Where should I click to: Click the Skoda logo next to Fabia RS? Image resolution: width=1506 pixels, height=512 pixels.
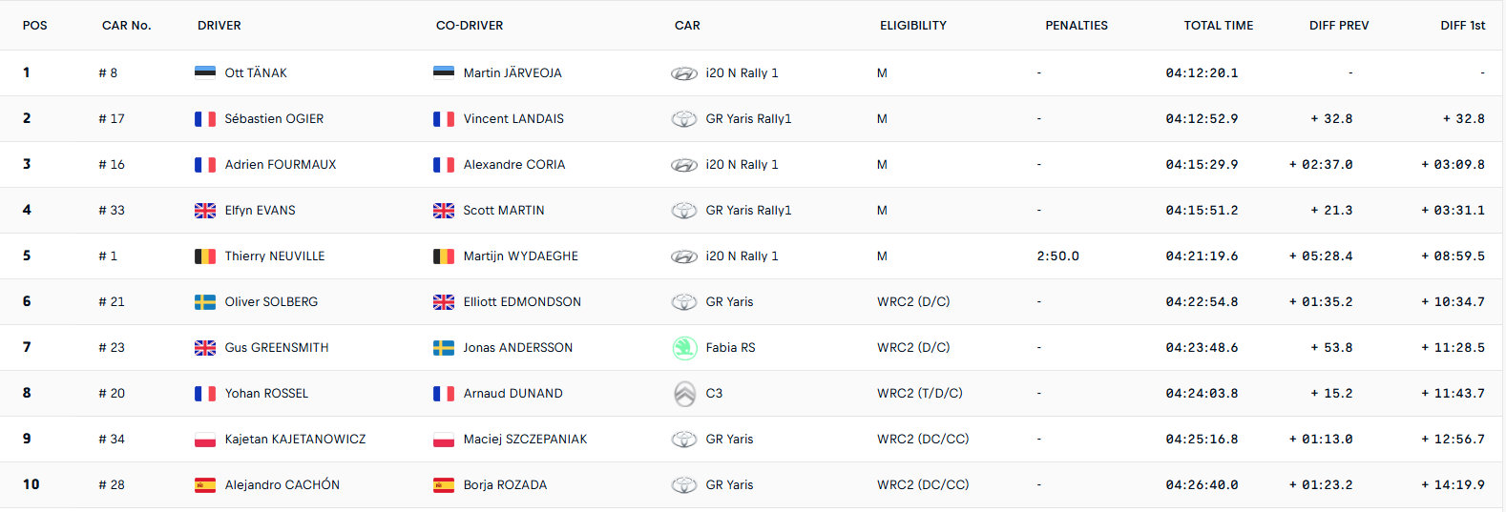(x=684, y=348)
